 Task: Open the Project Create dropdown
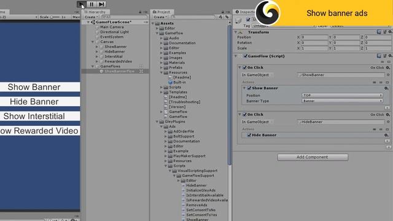tap(160, 17)
